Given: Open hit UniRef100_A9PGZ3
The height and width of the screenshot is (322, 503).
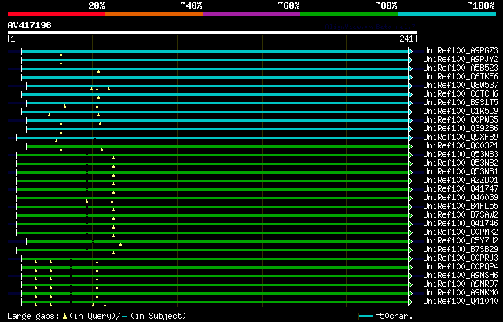Looking at the screenshot, I should tap(461, 50).
